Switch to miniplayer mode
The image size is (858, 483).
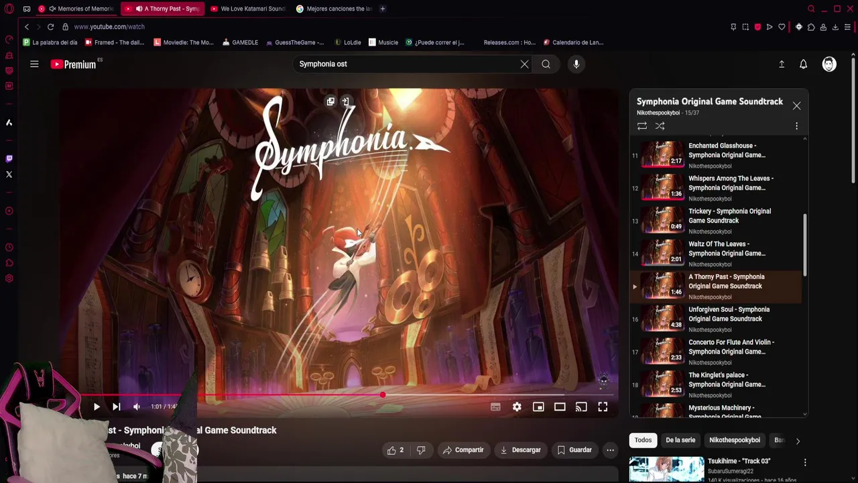(538, 407)
